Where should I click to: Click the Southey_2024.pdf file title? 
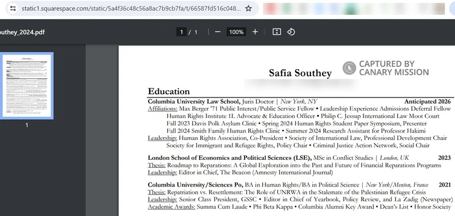click(22, 32)
